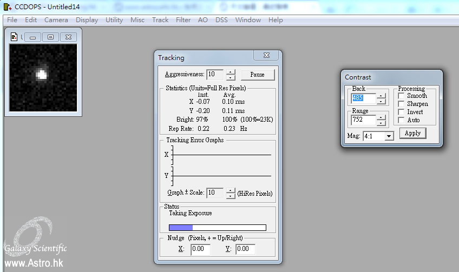Click the Nudge X input field
The image size is (459, 272).
200,249
